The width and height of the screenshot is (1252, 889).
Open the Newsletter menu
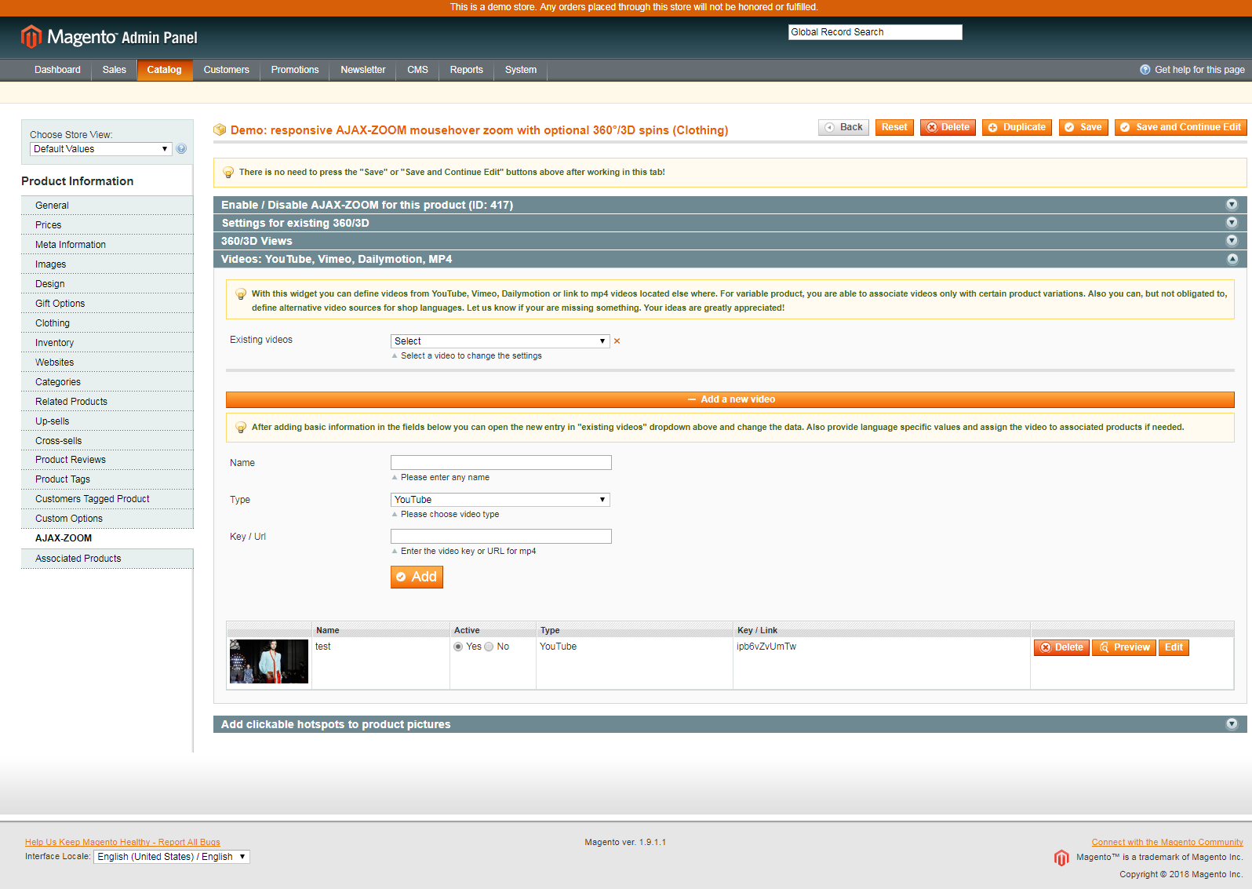pyautogui.click(x=363, y=70)
